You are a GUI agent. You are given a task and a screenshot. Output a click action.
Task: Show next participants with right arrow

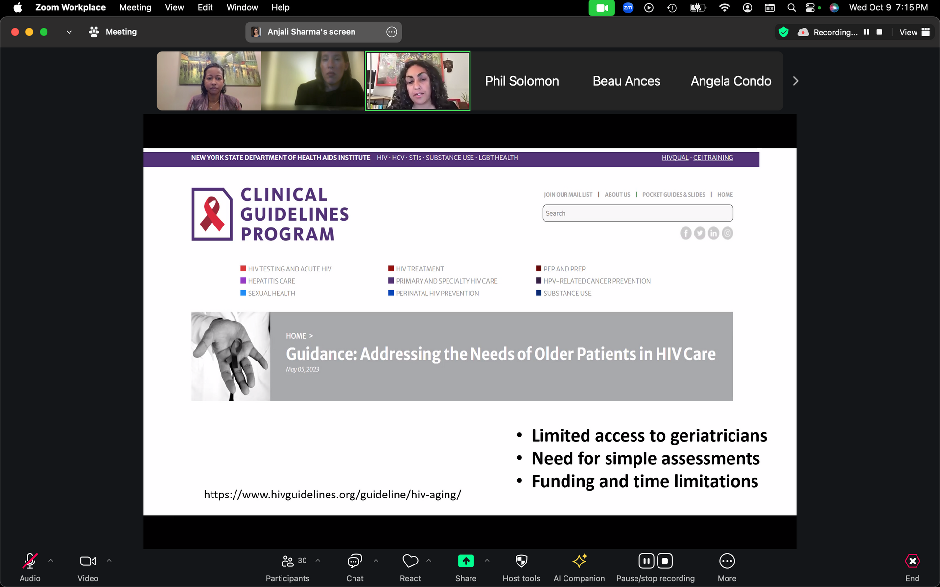pos(796,81)
